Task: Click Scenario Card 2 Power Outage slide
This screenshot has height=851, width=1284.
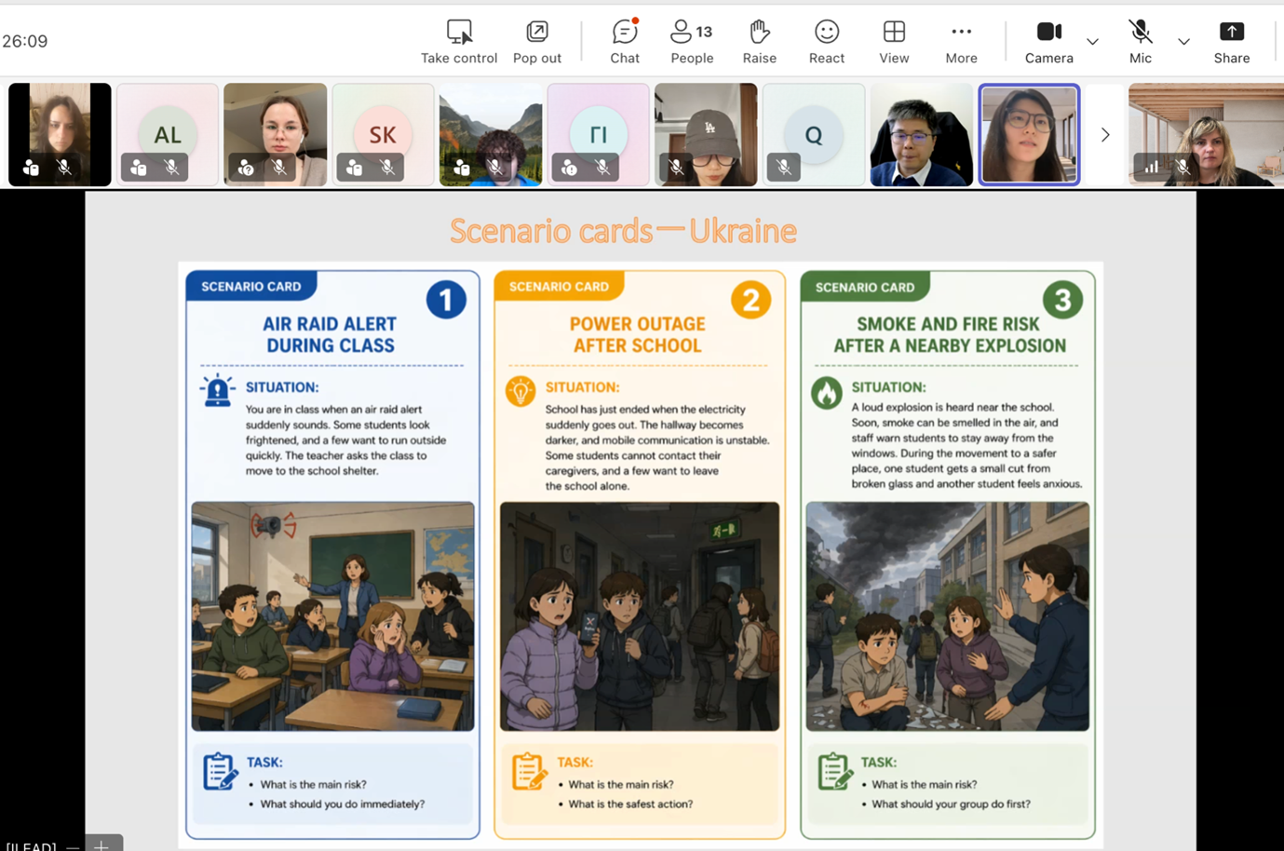Action: point(639,555)
